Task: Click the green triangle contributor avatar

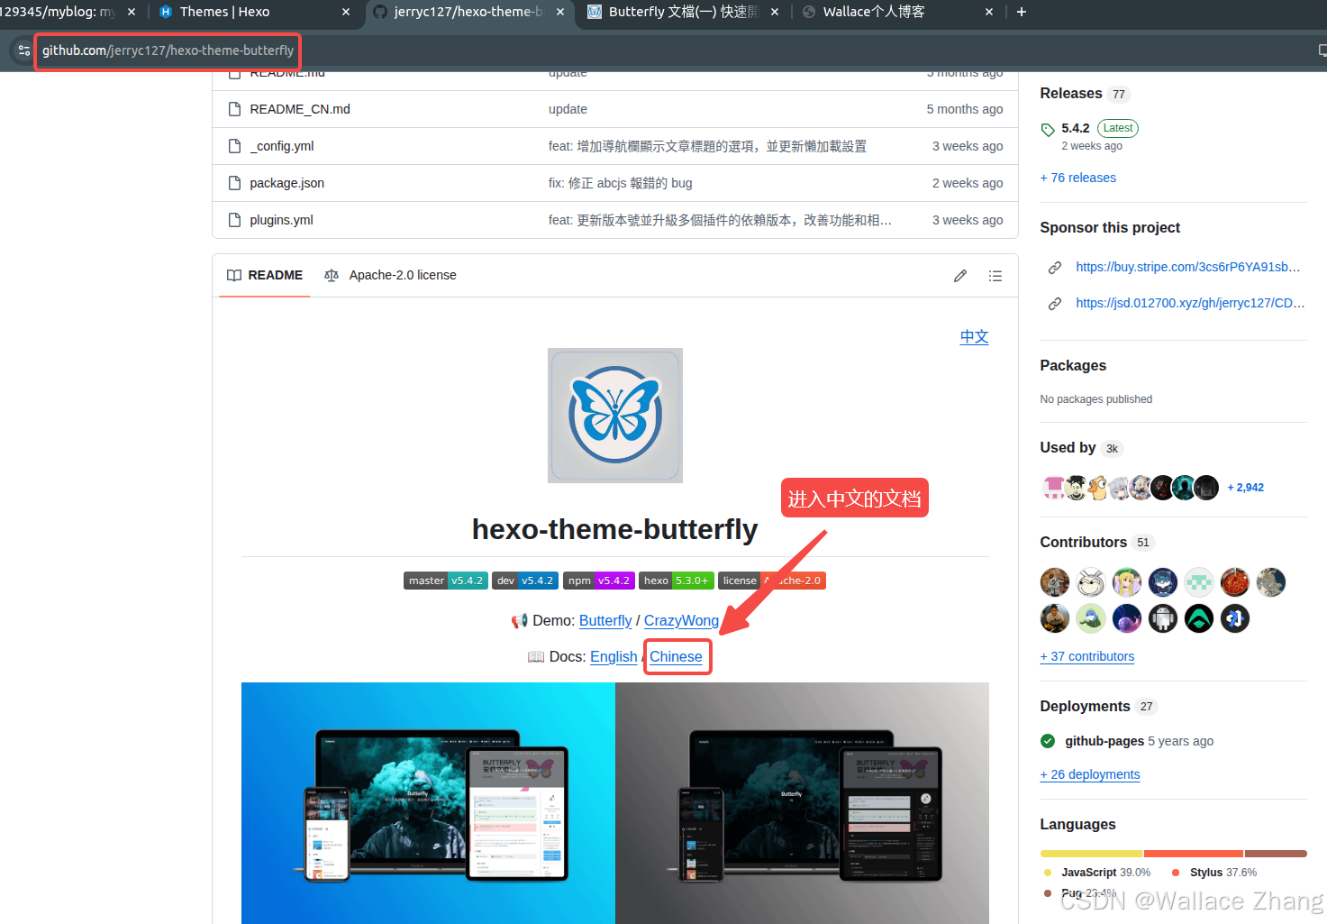Action: [x=1199, y=618]
